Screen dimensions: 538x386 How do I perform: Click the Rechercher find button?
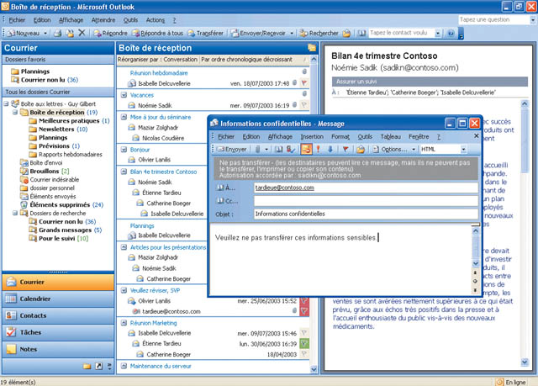319,33
